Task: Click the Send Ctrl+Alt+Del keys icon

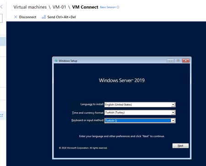Action: point(44,17)
